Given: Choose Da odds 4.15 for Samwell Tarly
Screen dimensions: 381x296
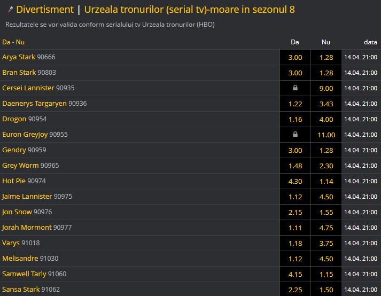Looking at the screenshot, I should pos(295,274).
